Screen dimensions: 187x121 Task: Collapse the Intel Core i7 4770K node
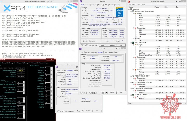131,42
